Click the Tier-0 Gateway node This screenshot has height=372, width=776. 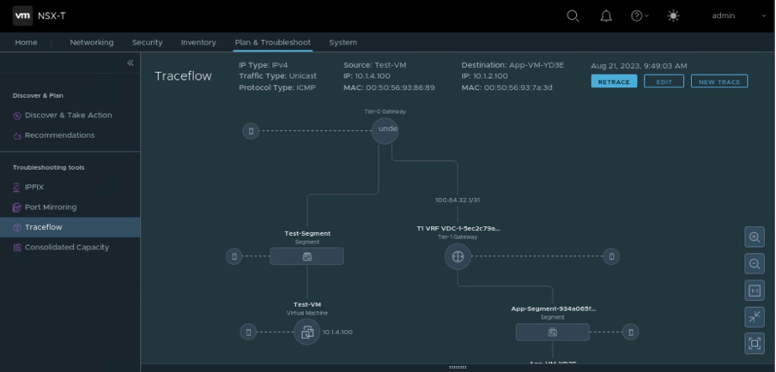pos(385,129)
